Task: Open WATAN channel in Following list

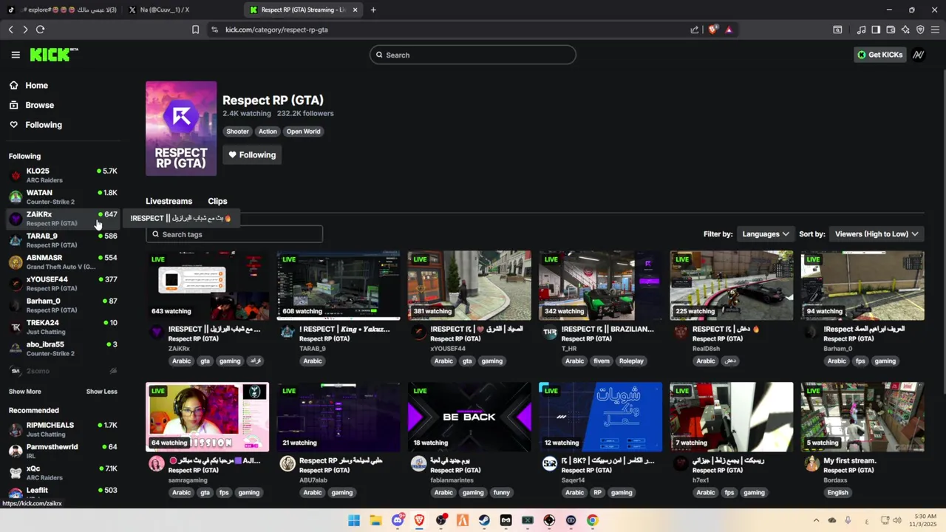Action: click(63, 197)
